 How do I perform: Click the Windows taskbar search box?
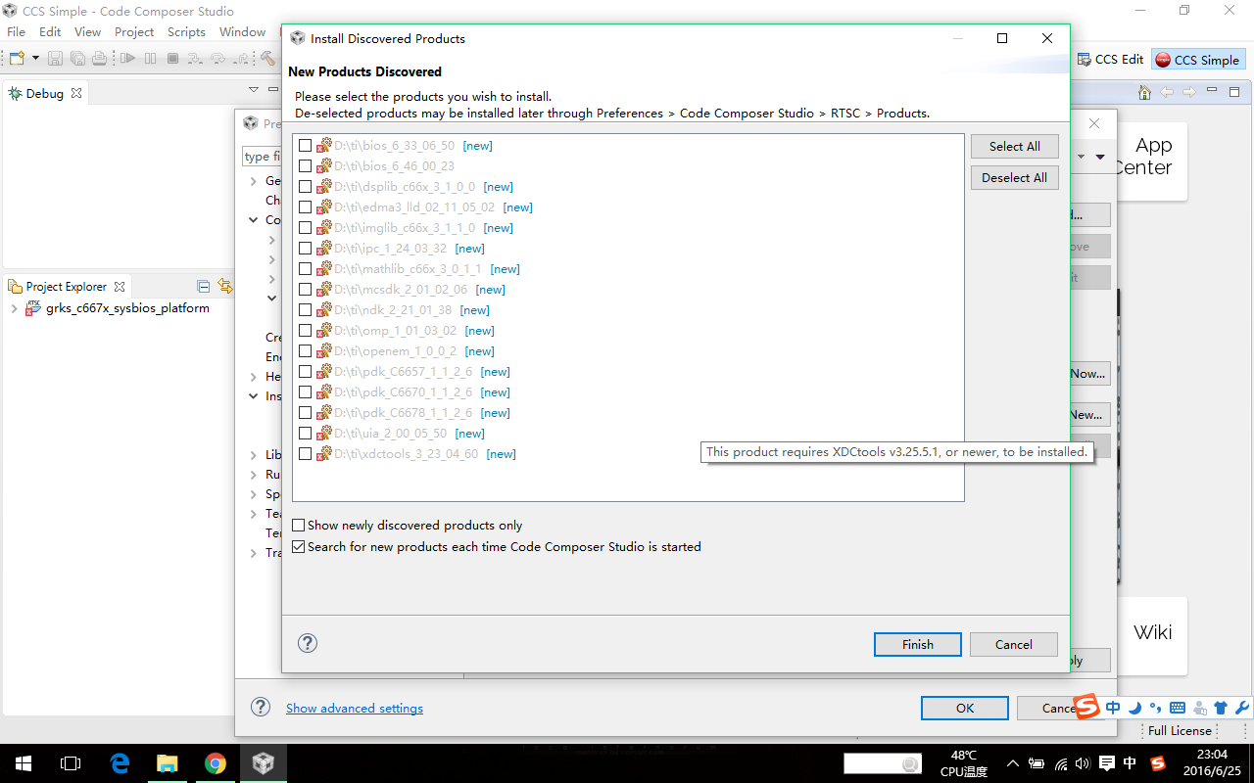click(x=884, y=763)
